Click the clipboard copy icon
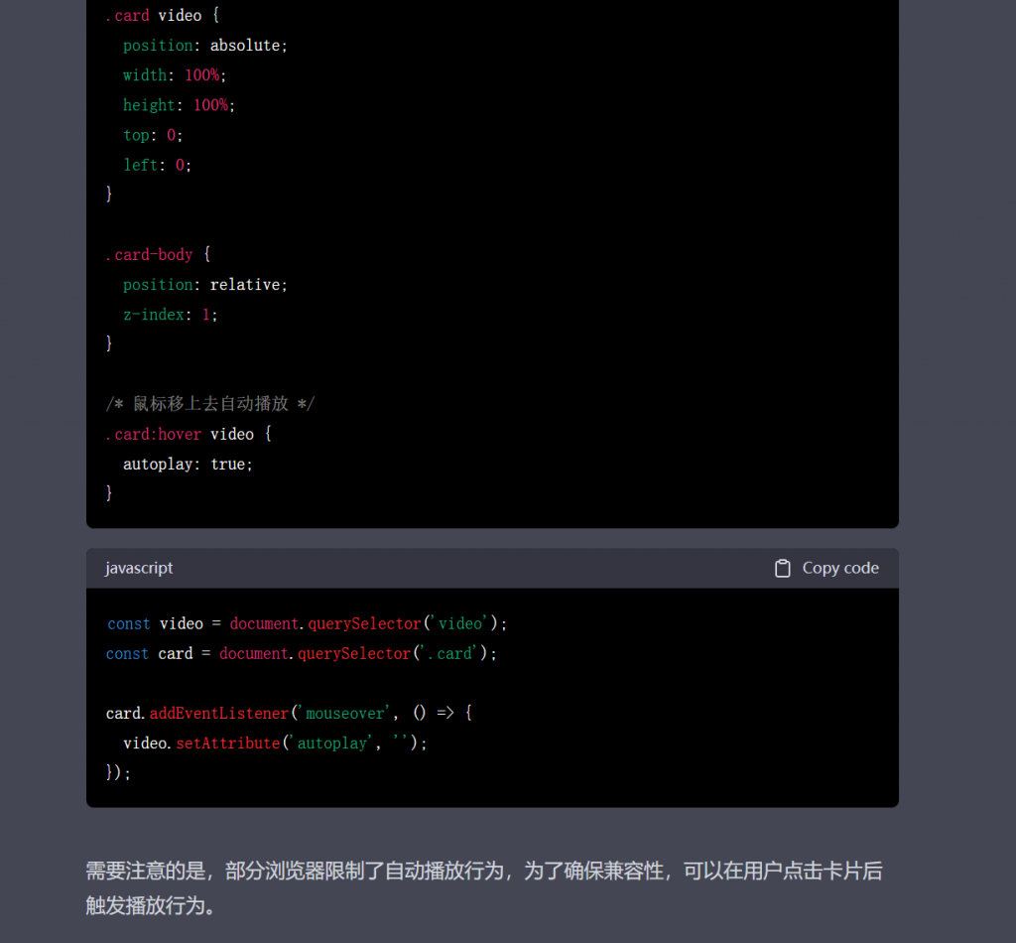 pos(782,569)
